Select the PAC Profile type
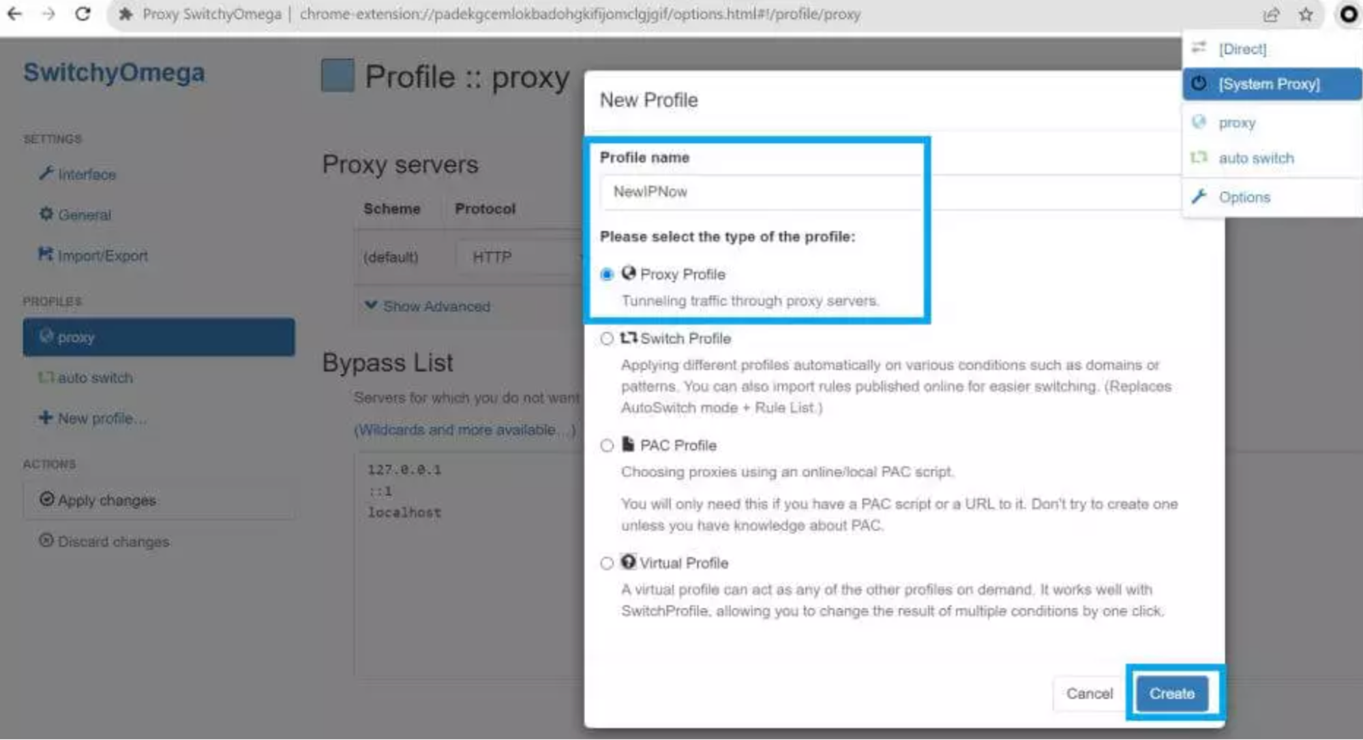Screen dimensions: 1363x740 pyautogui.click(x=605, y=446)
